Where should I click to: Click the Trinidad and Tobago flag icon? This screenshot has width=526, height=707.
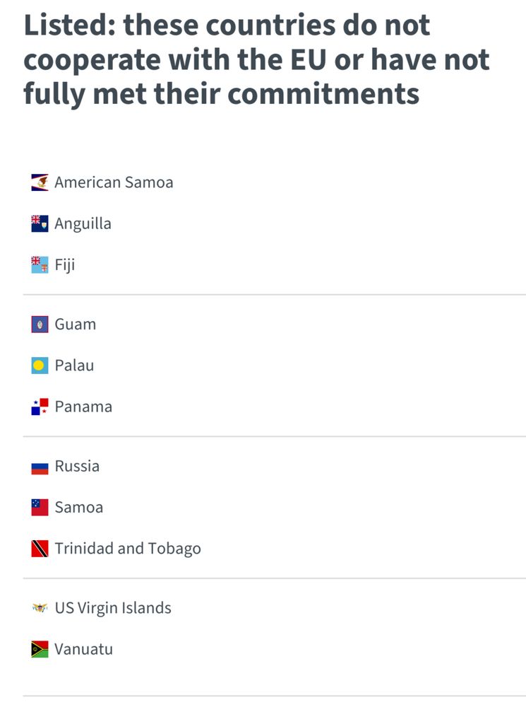pos(40,549)
